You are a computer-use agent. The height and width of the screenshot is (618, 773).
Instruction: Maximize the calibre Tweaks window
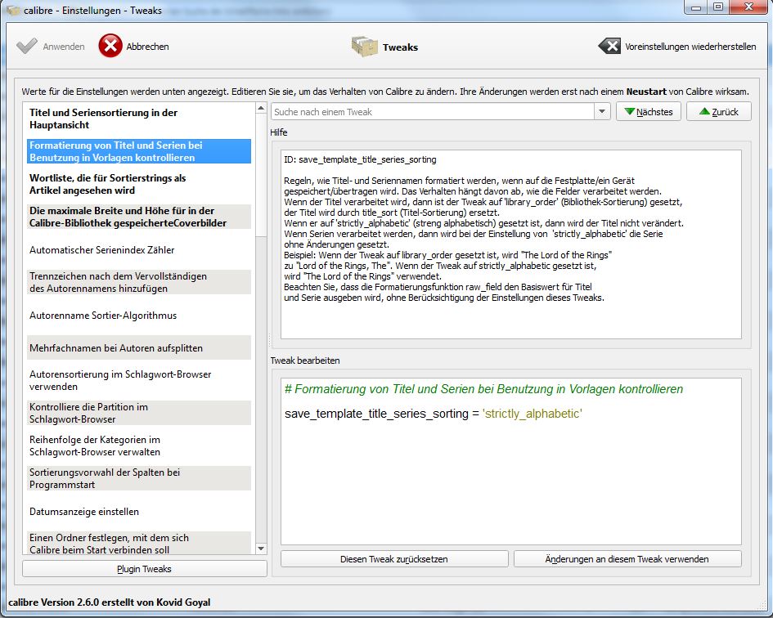[718, 7]
